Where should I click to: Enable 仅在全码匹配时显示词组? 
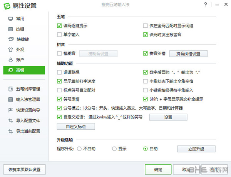pos(146,26)
